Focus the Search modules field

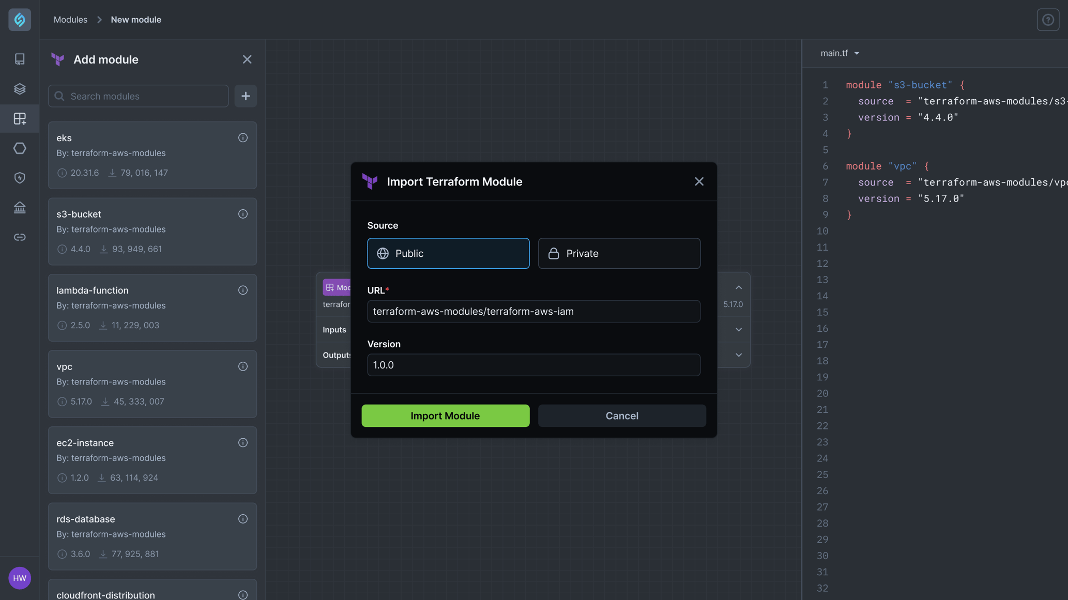139,96
